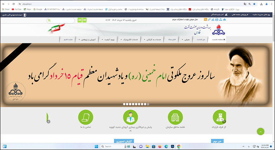Image resolution: width=275 pixels, height=150 pixels.
Task: Expand the 'خدمات الکترونیک' dropdown menu
Action: click(x=129, y=40)
